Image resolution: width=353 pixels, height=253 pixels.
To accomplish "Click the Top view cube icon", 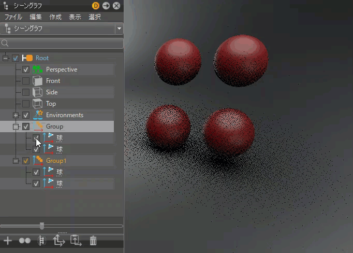I will [x=37, y=104].
